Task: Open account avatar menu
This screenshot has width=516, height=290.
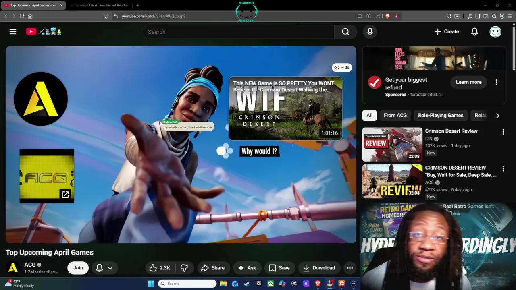Action: pyautogui.click(x=495, y=32)
